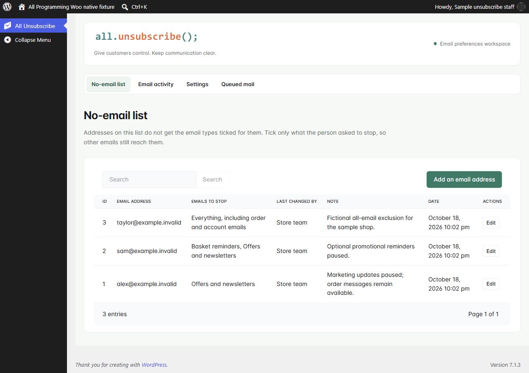This screenshot has height=373, width=529.
Task: Edit the sam@example.invalid entry
Action: [491, 251]
